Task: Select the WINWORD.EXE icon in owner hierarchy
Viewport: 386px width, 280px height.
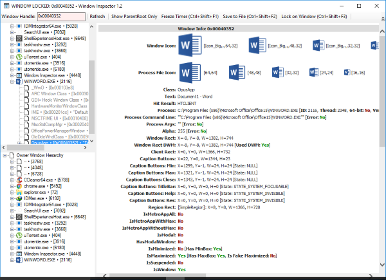Action: click(x=19, y=260)
